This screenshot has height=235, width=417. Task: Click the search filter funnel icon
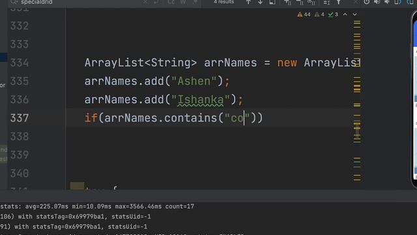click(x=339, y=2)
